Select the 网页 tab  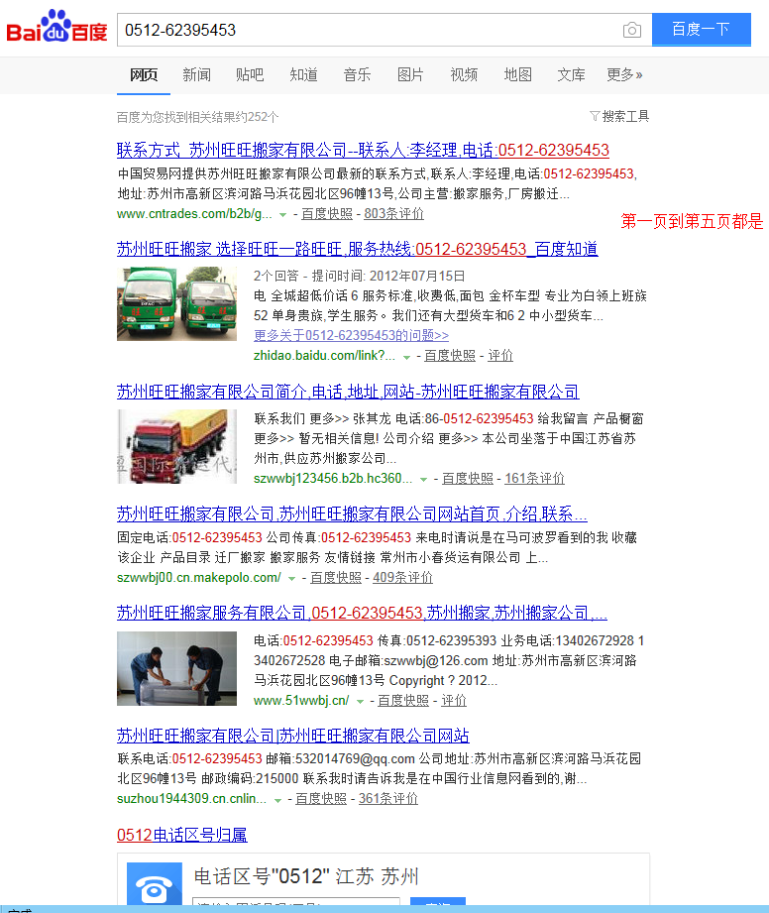tap(144, 74)
